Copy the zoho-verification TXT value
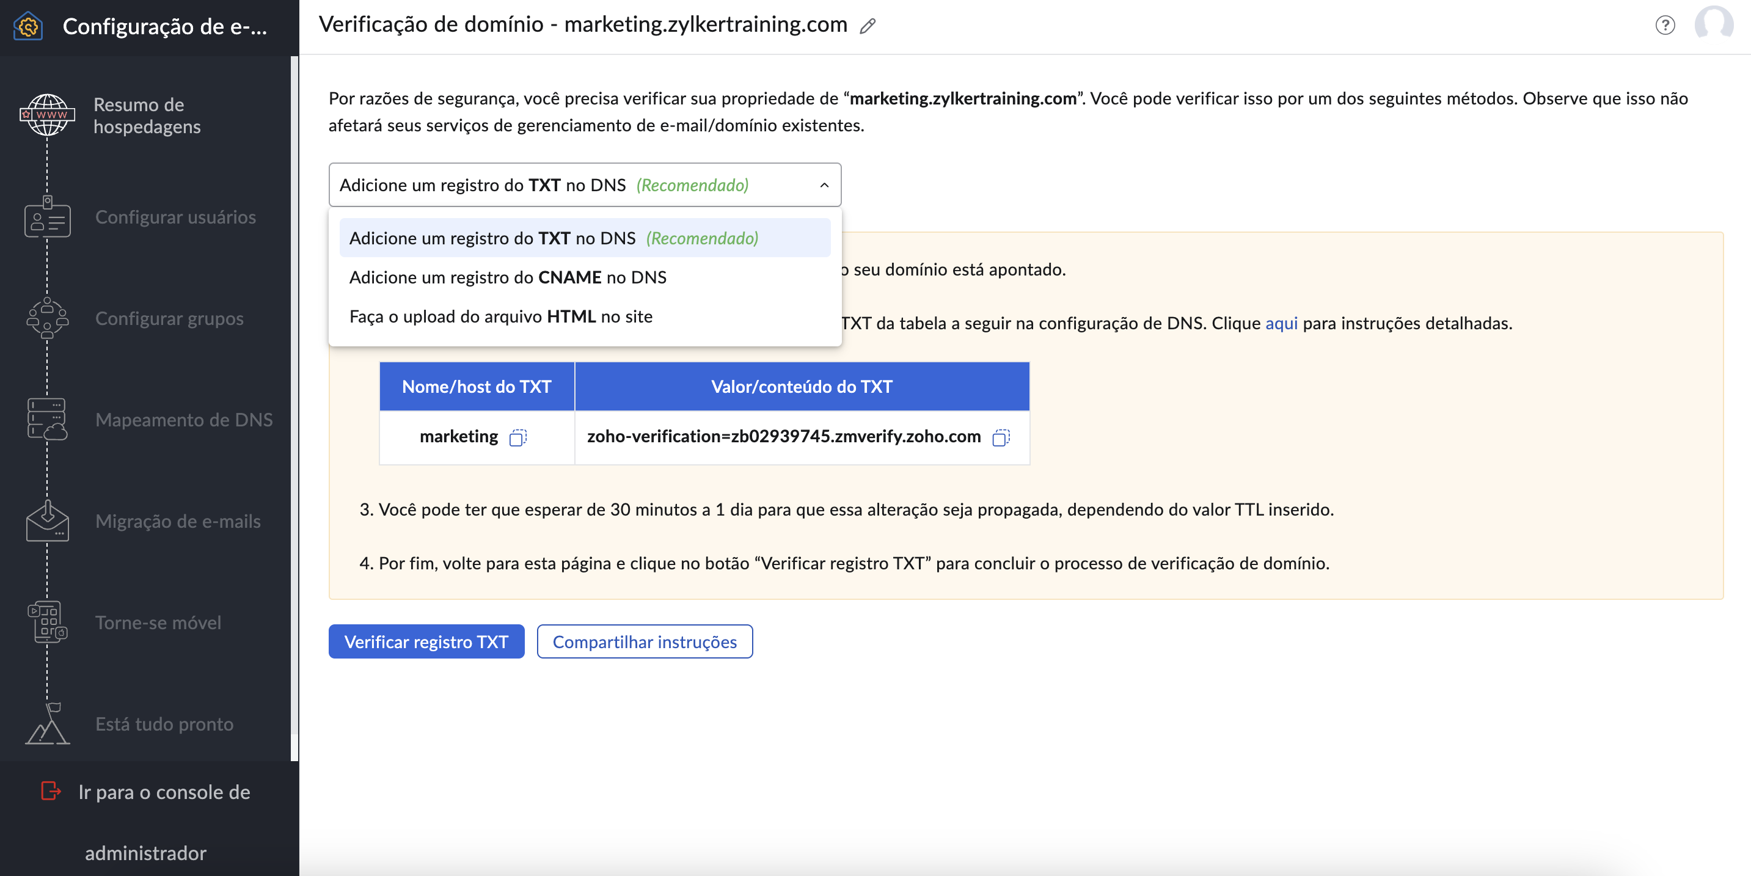The image size is (1751, 876). [1001, 437]
